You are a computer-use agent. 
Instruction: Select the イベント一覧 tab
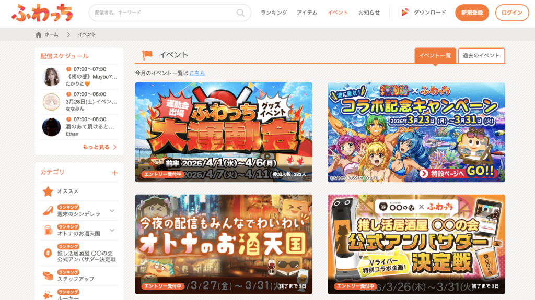pos(435,56)
